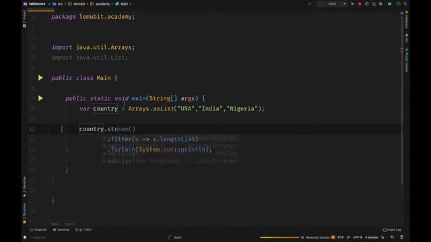Viewport: 431px width, 242px height.
Task: Open the TODO tool window
Action: (x=84, y=230)
